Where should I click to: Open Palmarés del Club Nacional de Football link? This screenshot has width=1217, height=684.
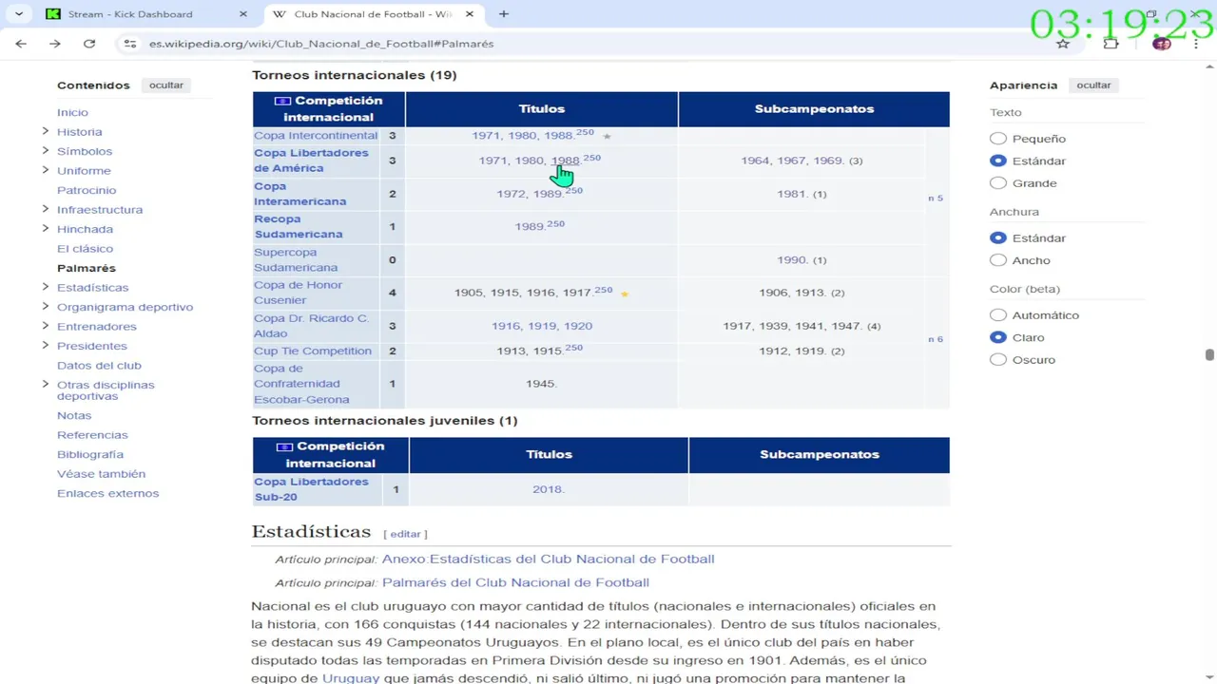(x=515, y=582)
